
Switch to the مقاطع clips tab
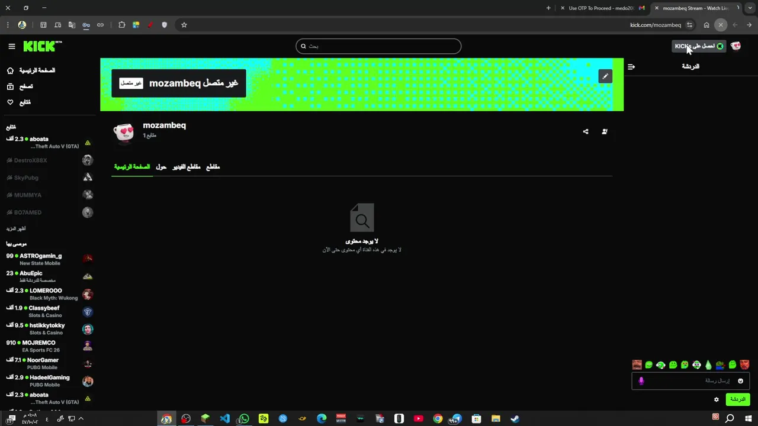click(213, 167)
